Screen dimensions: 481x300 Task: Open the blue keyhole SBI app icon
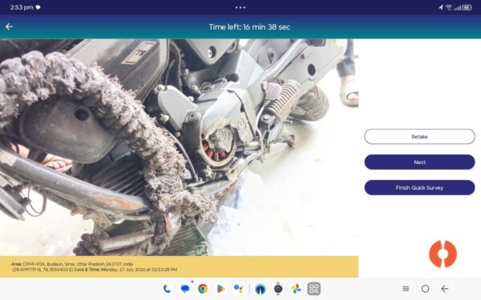pos(261,289)
